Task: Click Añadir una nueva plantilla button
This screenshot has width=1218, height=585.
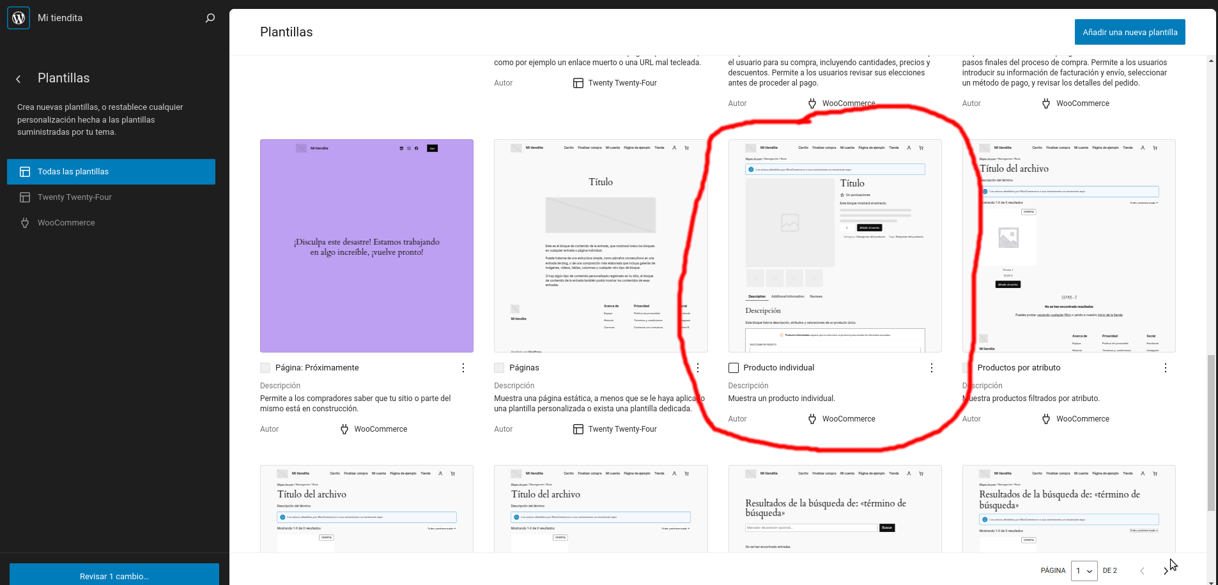Action: [x=1129, y=31]
